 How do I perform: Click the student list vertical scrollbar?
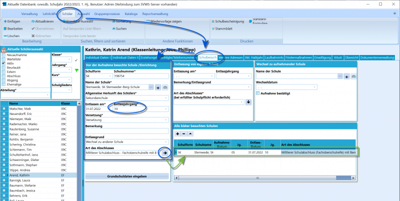(x=78, y=150)
